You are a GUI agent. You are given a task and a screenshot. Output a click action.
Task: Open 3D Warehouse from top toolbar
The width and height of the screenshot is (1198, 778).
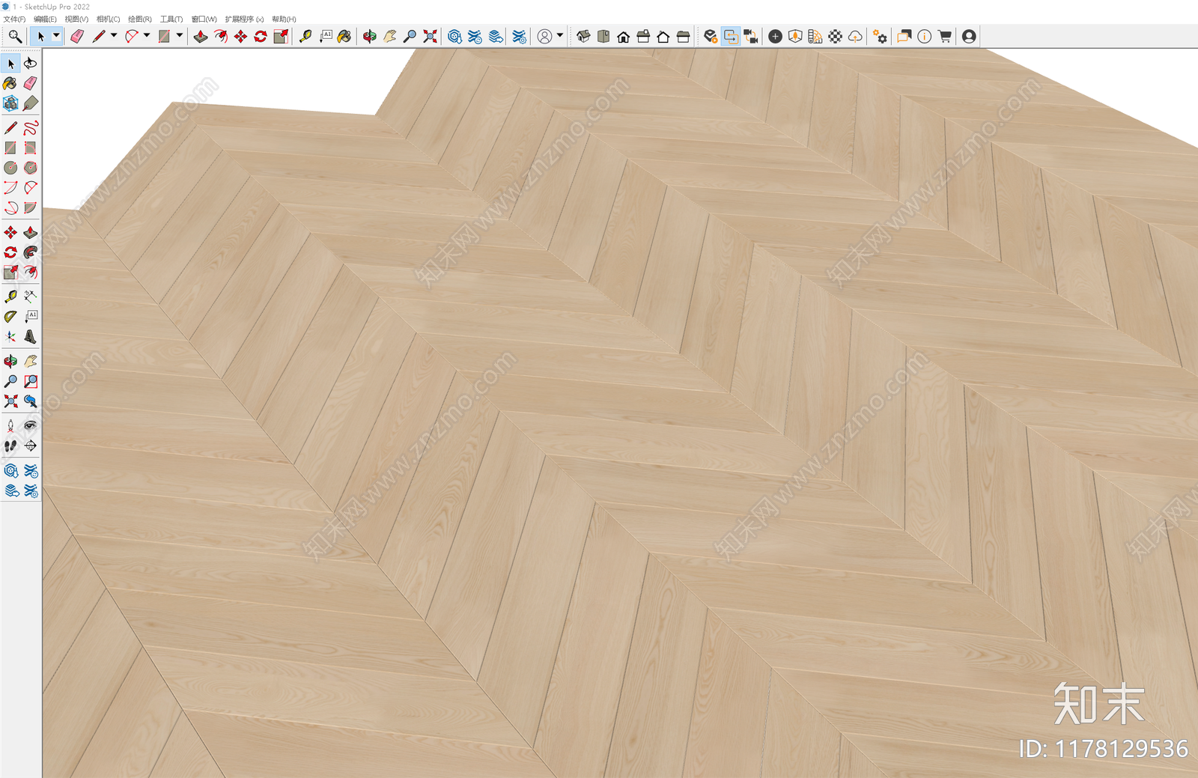pyautogui.click(x=454, y=36)
